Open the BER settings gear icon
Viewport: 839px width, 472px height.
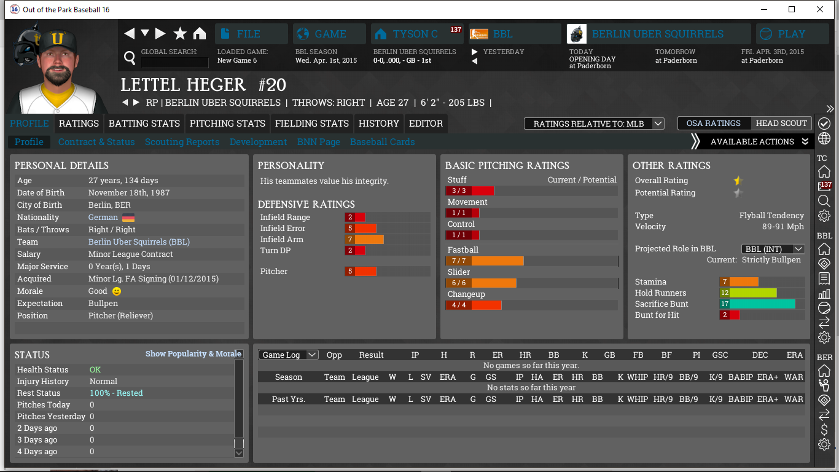point(824,444)
